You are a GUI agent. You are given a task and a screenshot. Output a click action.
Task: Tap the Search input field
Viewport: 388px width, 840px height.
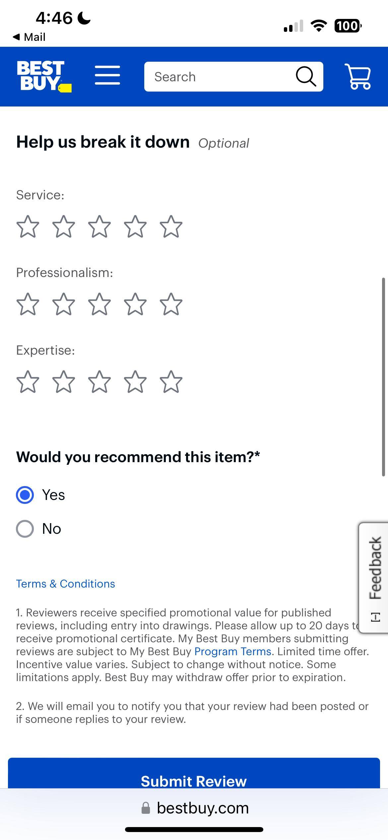[216, 76]
